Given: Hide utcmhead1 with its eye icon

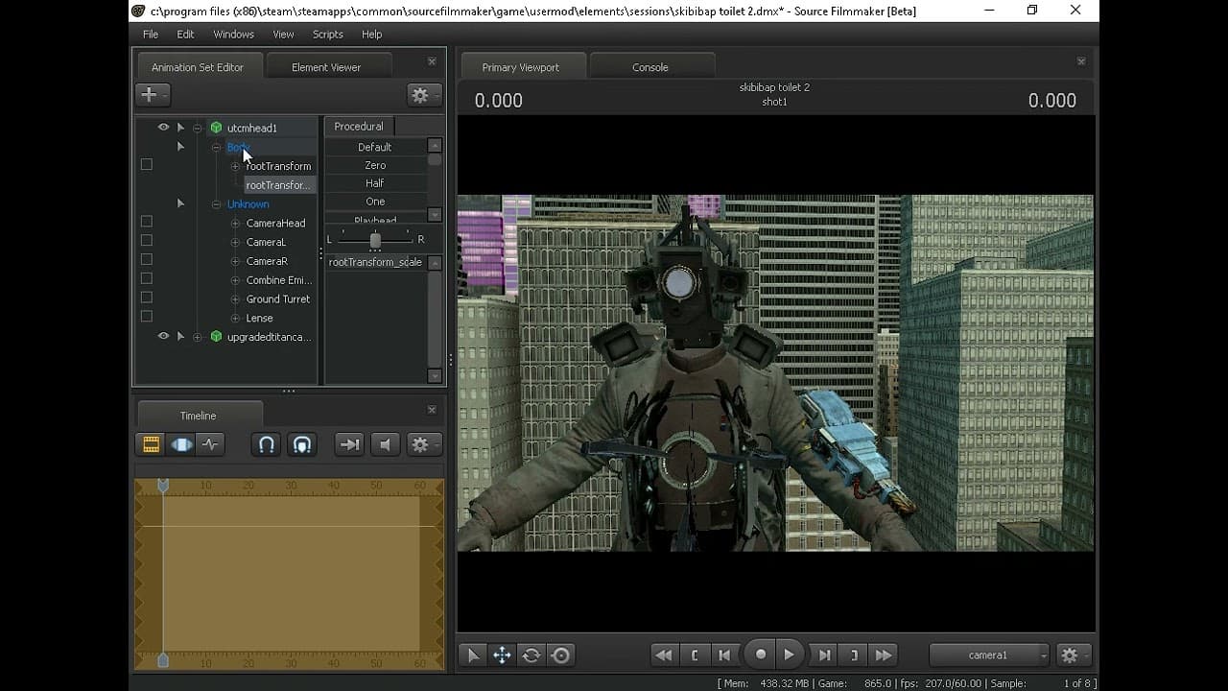Looking at the screenshot, I should point(163,128).
